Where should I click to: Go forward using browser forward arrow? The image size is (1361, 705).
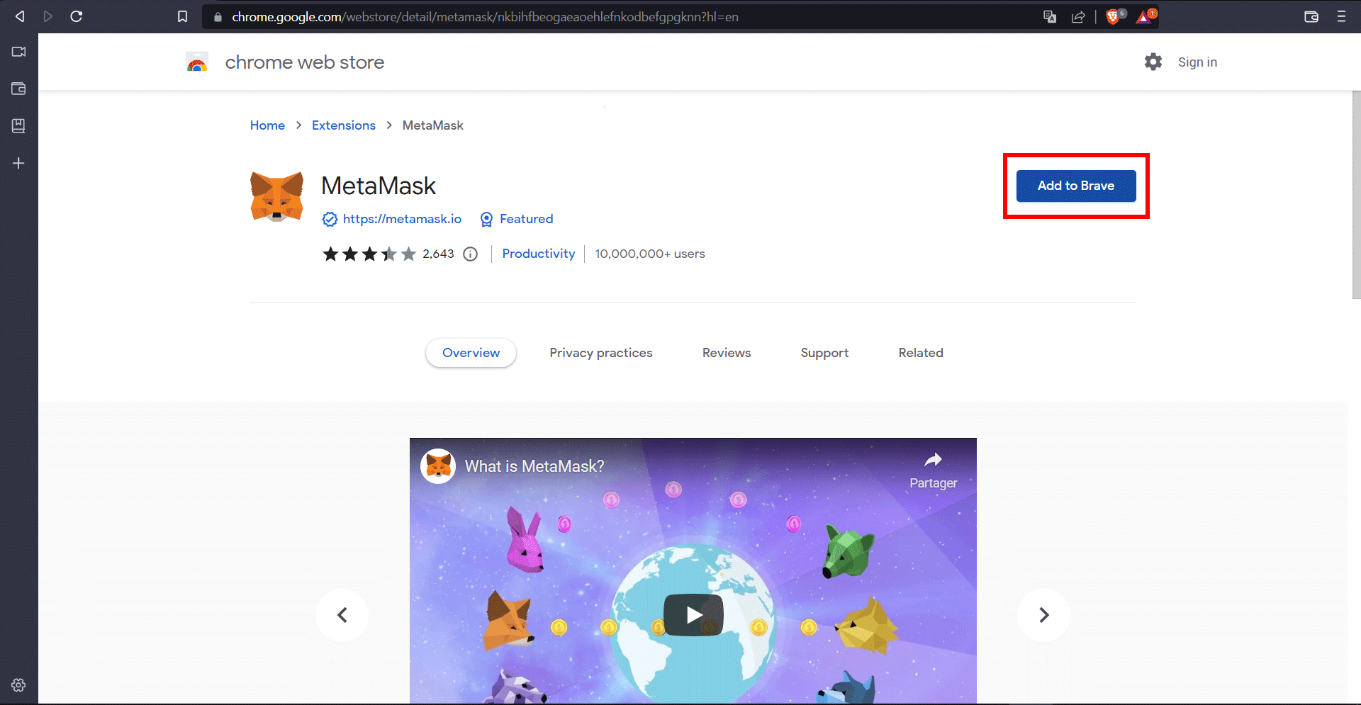click(47, 16)
